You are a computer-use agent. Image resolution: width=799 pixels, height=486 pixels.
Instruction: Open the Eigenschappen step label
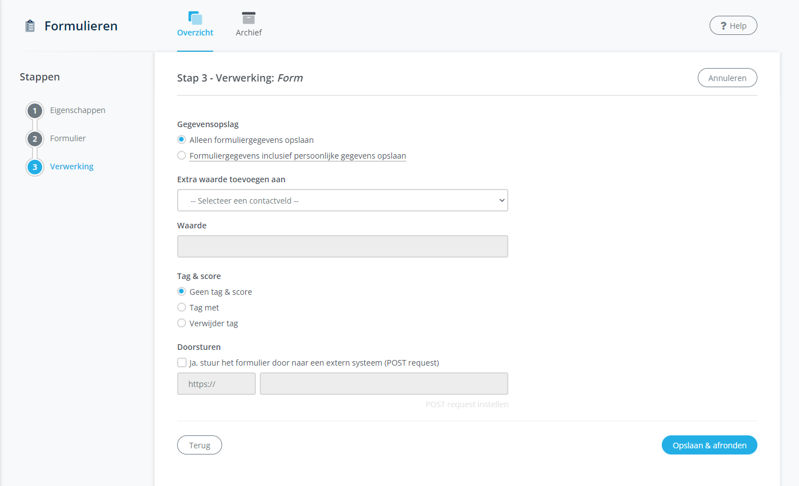(78, 110)
